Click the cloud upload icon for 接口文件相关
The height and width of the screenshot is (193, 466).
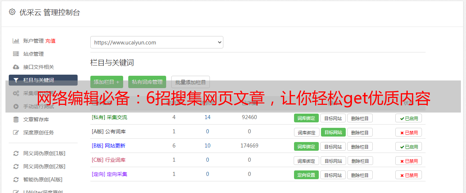pyautogui.click(x=16, y=67)
